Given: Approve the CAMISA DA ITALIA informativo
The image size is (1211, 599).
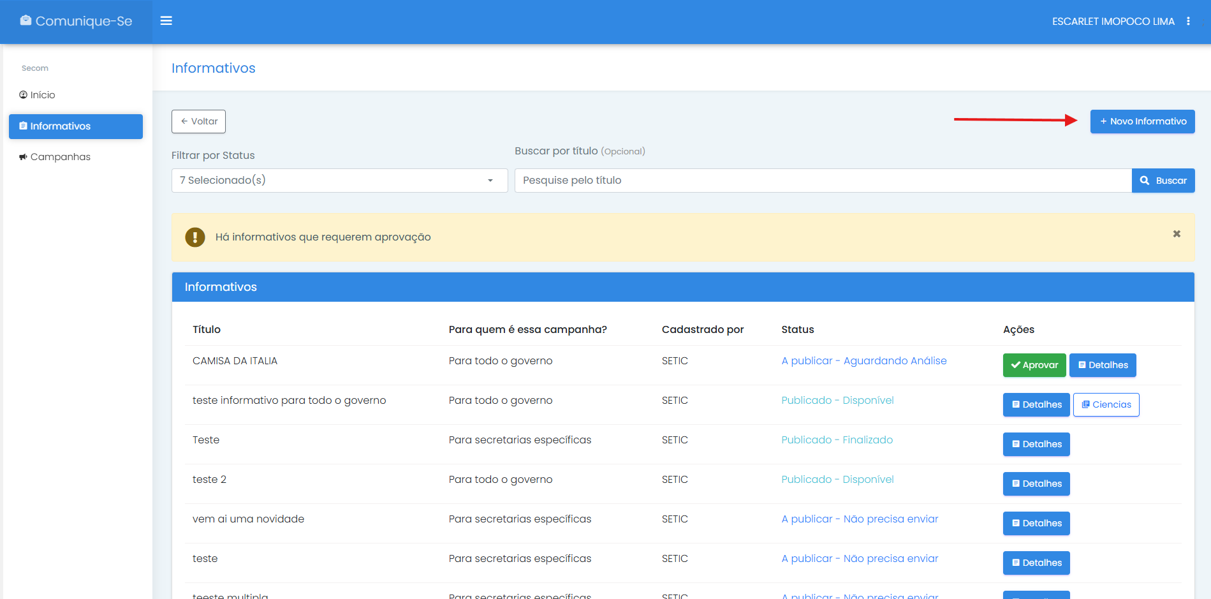Looking at the screenshot, I should coord(1034,365).
